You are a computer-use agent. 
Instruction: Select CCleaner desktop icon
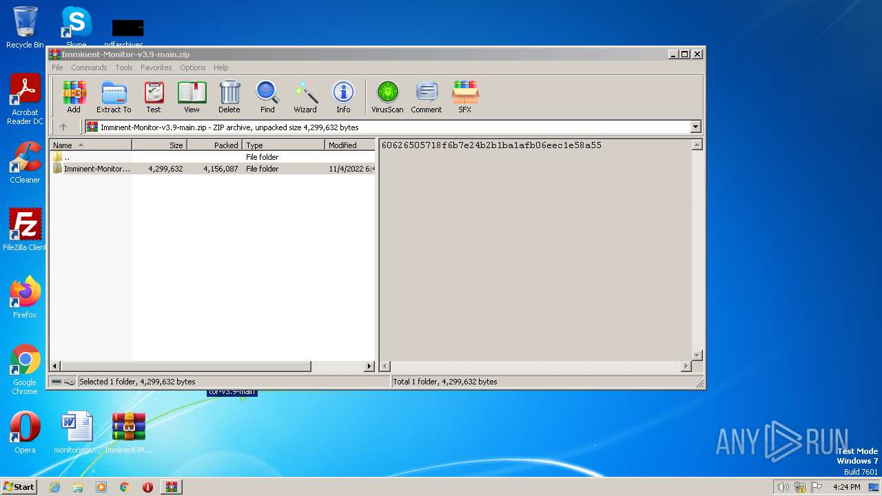point(25,163)
